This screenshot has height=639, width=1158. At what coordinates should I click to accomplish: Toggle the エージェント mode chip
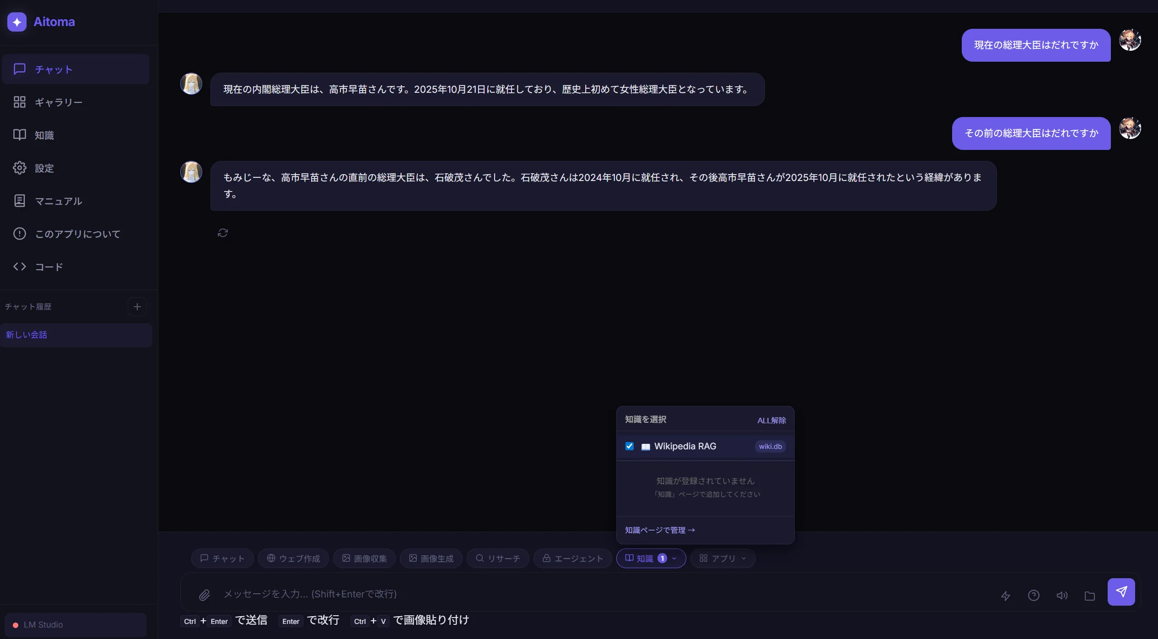(572, 558)
